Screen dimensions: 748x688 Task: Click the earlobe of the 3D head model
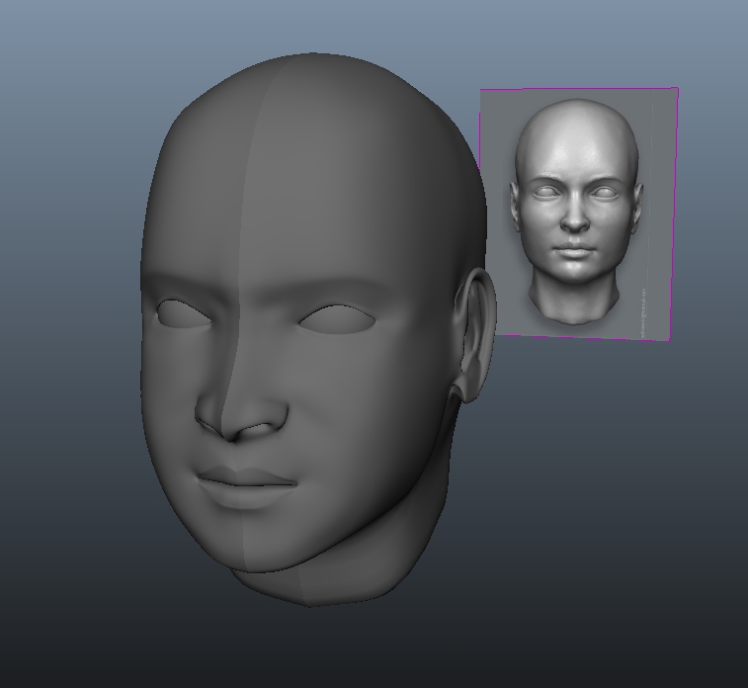(x=467, y=388)
